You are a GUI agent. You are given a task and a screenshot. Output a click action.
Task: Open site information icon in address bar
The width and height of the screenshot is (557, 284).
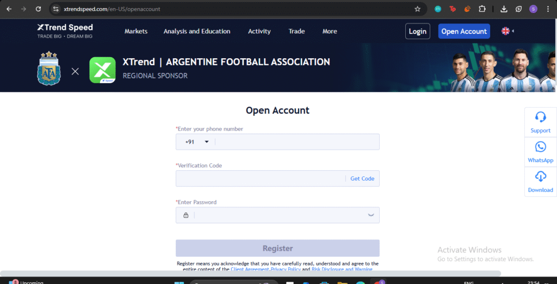pos(55,9)
